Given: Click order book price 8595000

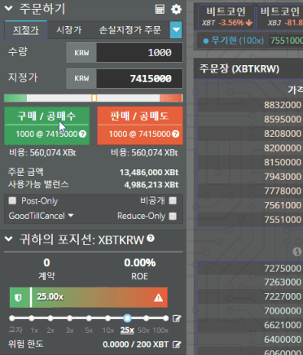Looking at the screenshot, I should [x=283, y=119].
